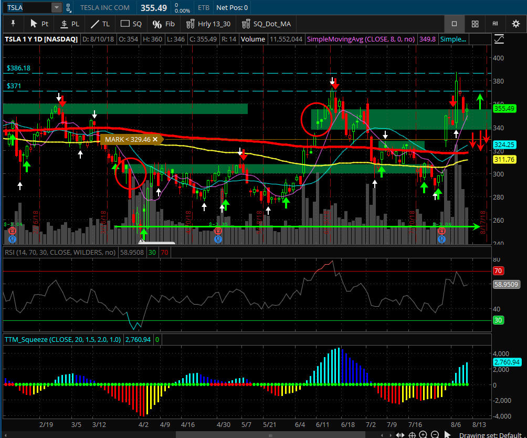Expand the chart mode icon on price axis

[499, 39]
